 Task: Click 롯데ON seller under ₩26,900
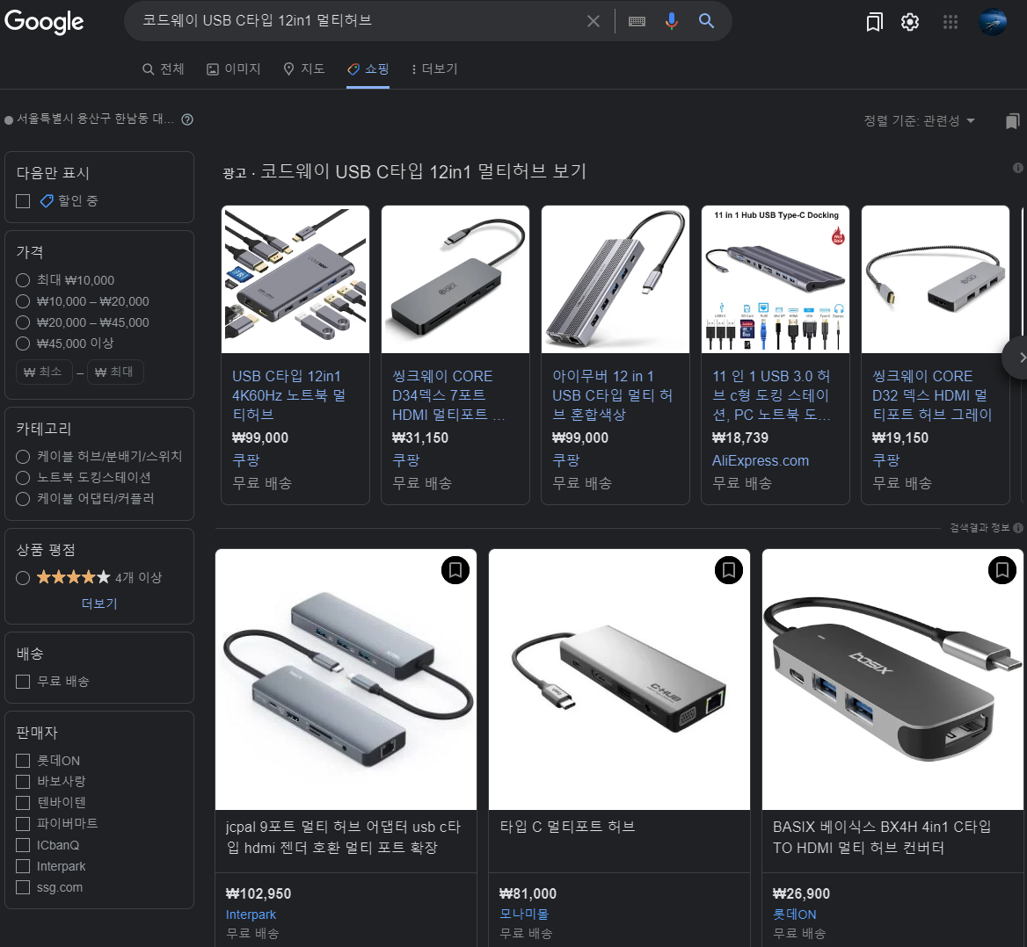795,914
